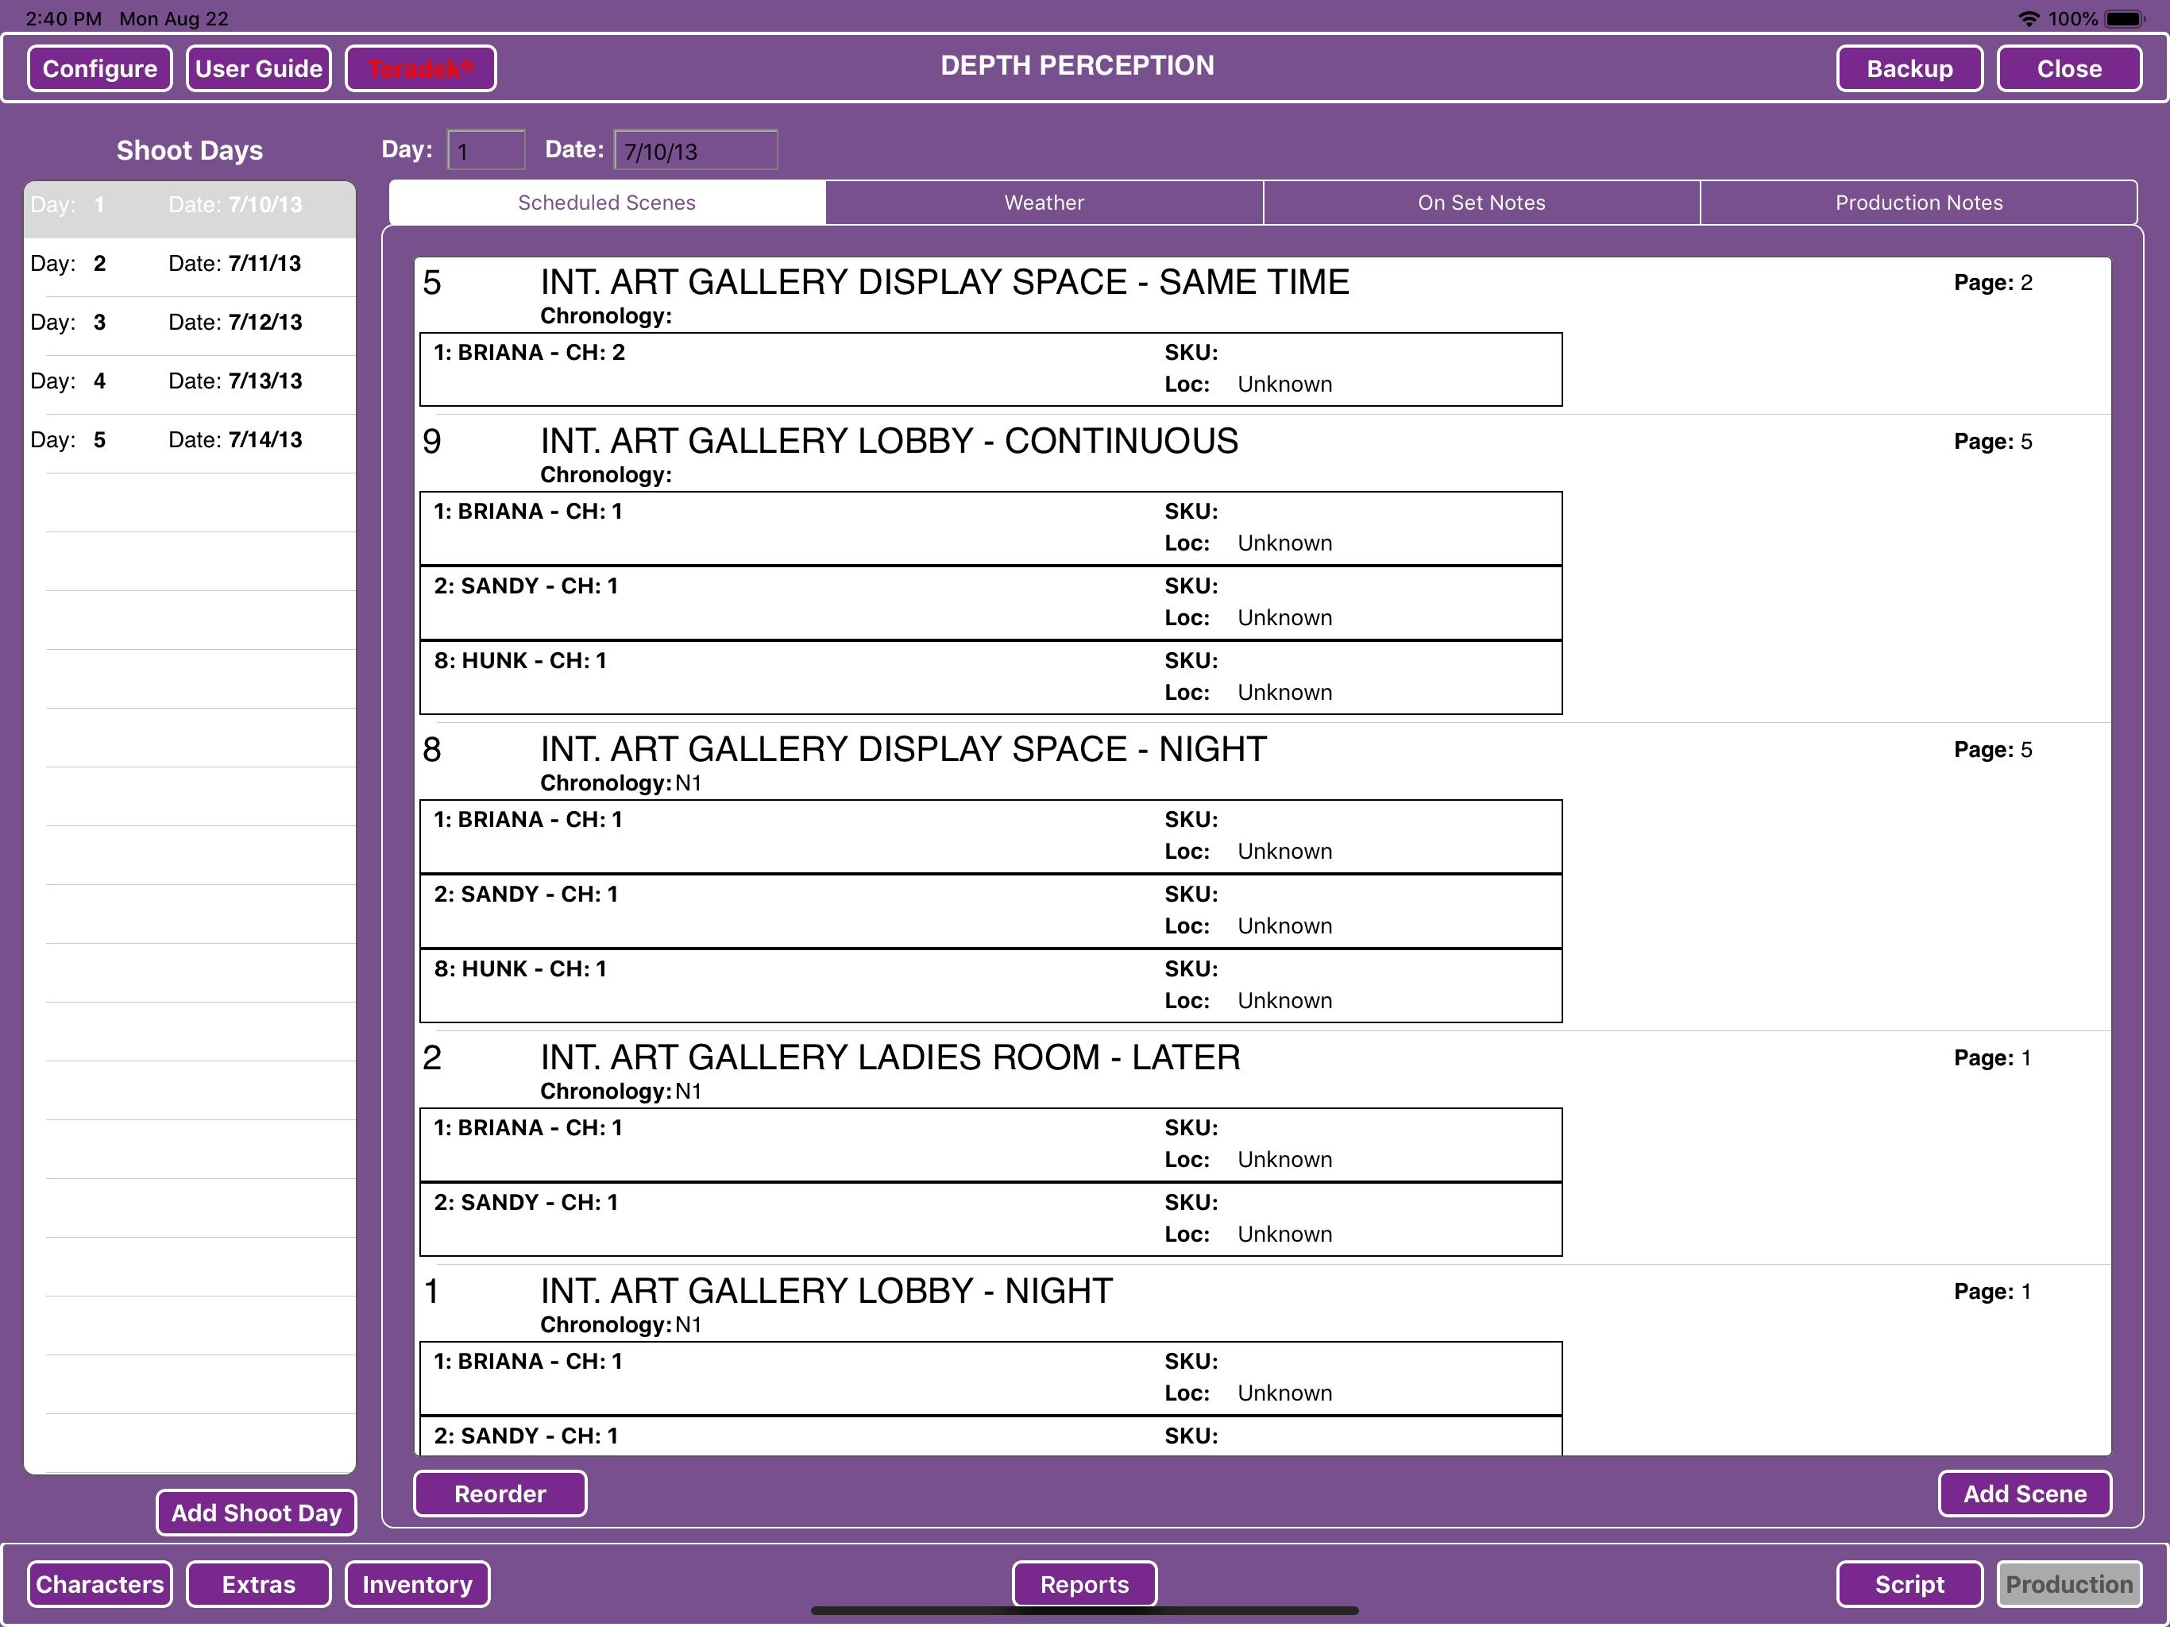The width and height of the screenshot is (2170, 1627).
Task: Click the Shoot Days heading
Action: (x=189, y=150)
